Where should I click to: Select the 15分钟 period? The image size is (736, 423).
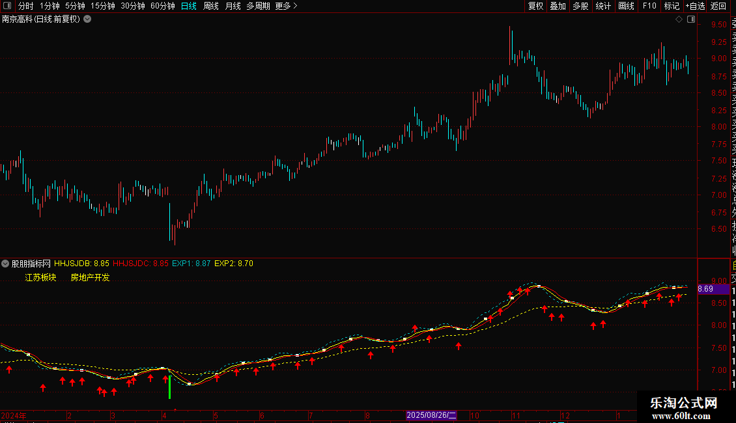(x=103, y=6)
